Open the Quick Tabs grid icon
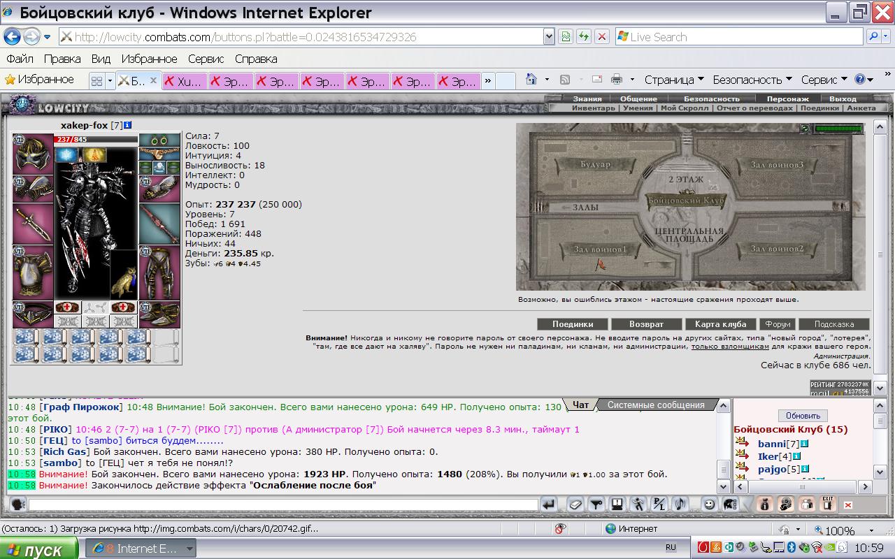895x559 pixels. (x=97, y=81)
